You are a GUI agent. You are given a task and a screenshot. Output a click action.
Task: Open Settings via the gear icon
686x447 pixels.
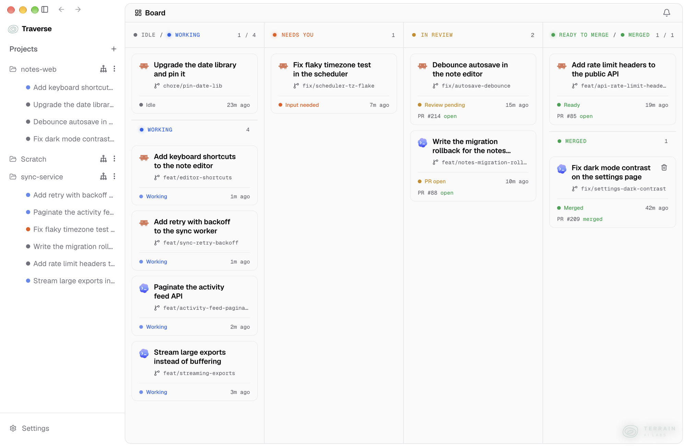13,428
